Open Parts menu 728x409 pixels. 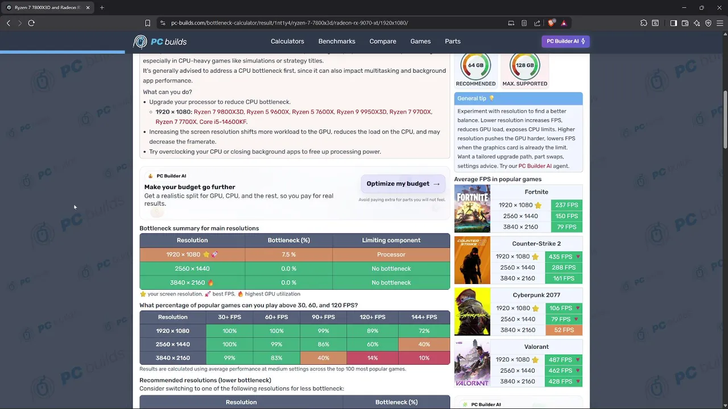(x=453, y=41)
